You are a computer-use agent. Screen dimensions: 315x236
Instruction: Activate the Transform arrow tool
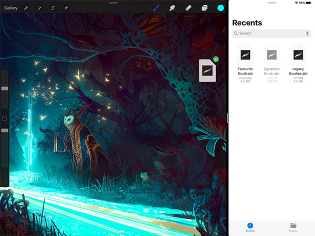pos(66,8)
